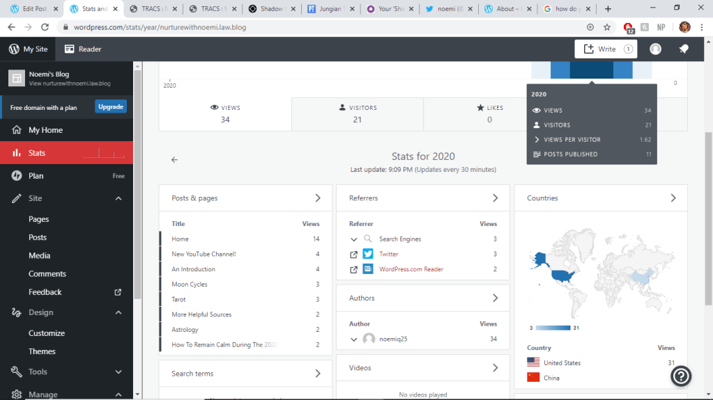The image size is (713, 400).
Task: Open the Stats sidebar menu item
Action: pos(37,153)
